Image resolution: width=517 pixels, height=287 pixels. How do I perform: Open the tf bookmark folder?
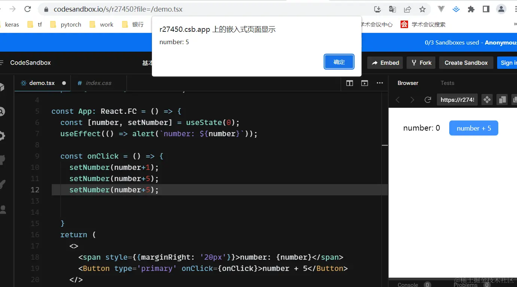click(35, 24)
